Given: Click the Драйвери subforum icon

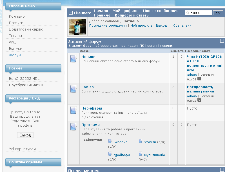Looking at the screenshot, I should tap(110, 154).
